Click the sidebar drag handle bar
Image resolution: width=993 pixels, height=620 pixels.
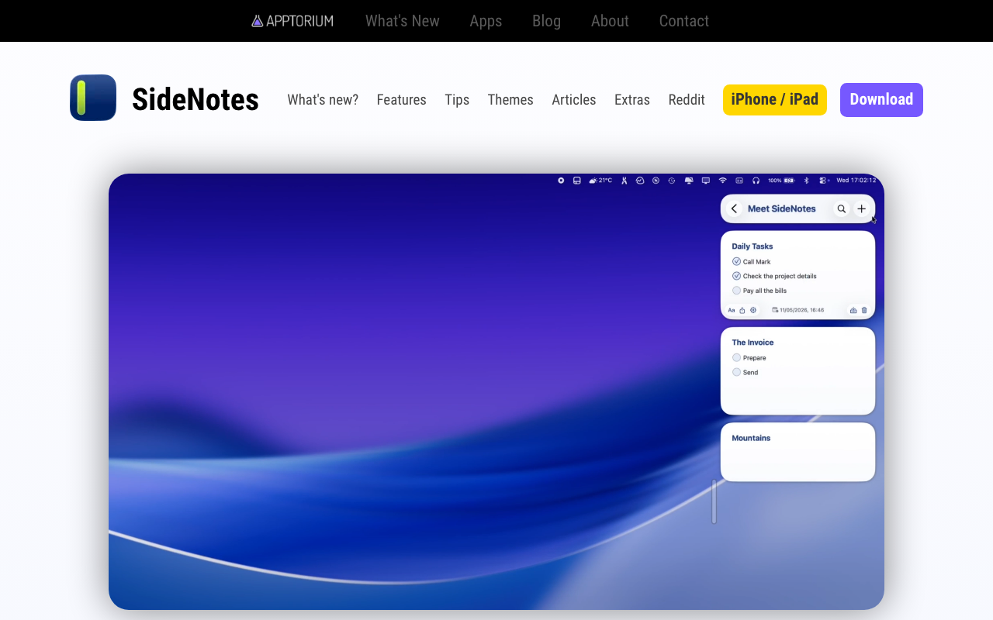(714, 501)
